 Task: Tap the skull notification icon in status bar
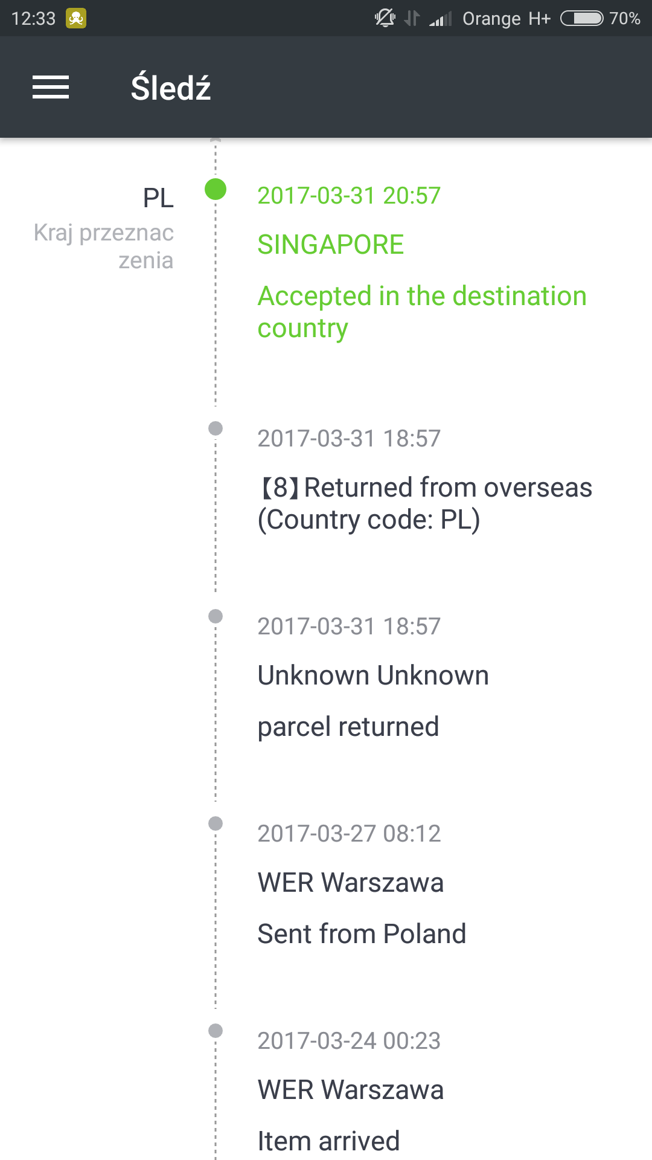76,18
